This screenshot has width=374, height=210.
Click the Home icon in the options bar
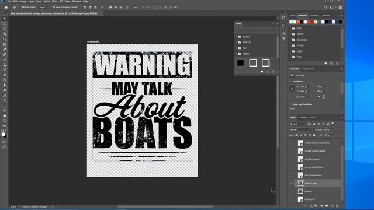point(6,8)
